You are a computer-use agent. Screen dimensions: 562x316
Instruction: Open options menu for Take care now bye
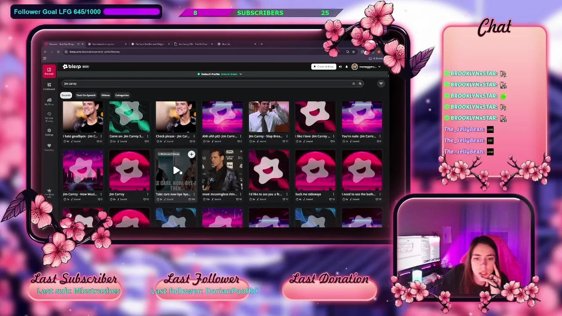(x=194, y=194)
